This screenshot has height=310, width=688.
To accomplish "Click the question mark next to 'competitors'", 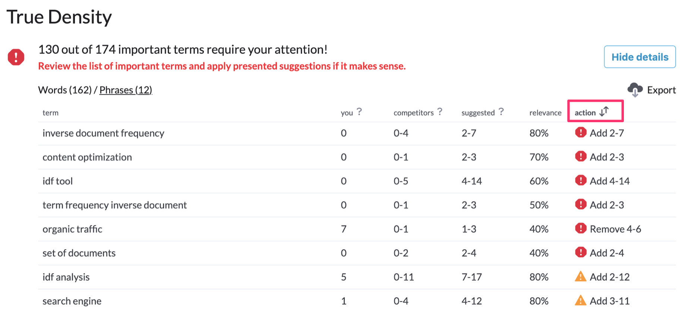I will (440, 111).
